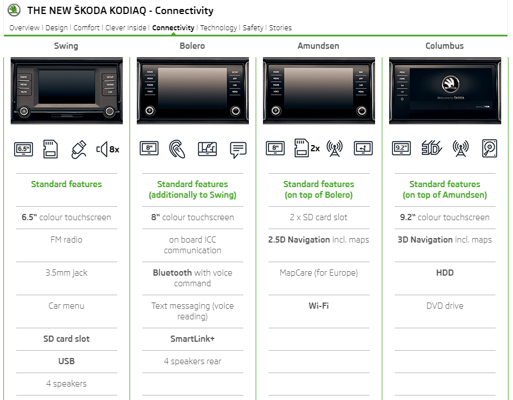Open the Stories tab
The image size is (513, 400).
click(x=280, y=28)
